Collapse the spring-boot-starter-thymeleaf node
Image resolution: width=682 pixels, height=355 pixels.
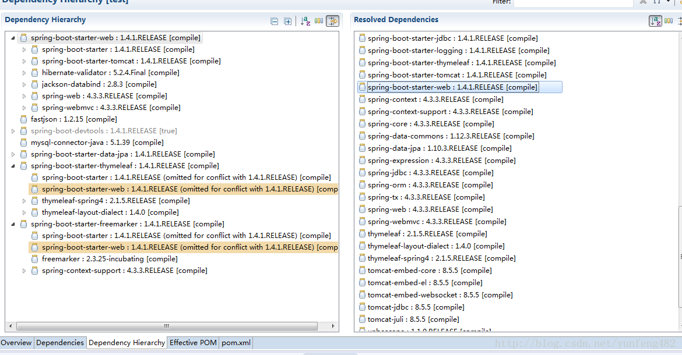click(13, 166)
